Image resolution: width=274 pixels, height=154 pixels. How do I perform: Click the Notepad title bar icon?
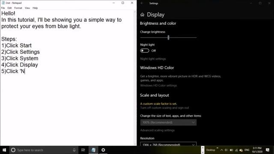click(3, 3)
